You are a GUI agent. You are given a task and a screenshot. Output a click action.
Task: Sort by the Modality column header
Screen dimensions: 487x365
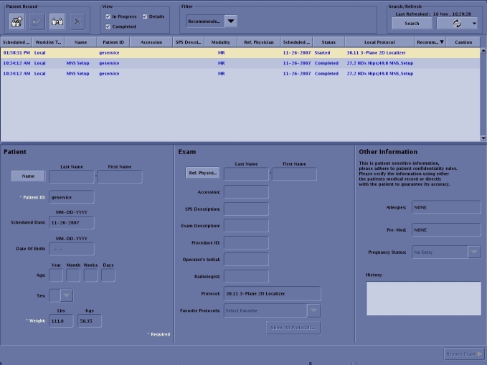[x=222, y=42]
